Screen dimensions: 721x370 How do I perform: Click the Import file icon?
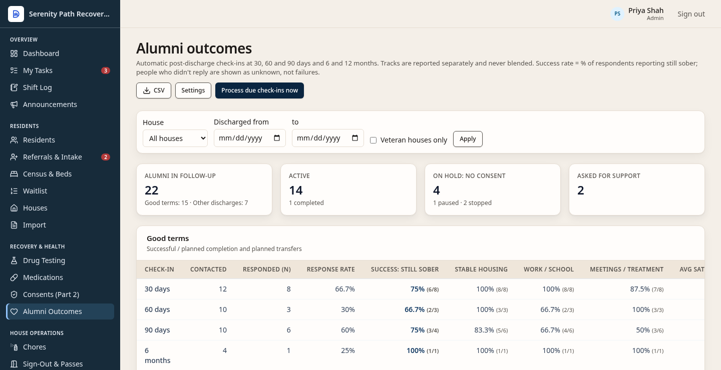click(x=14, y=225)
